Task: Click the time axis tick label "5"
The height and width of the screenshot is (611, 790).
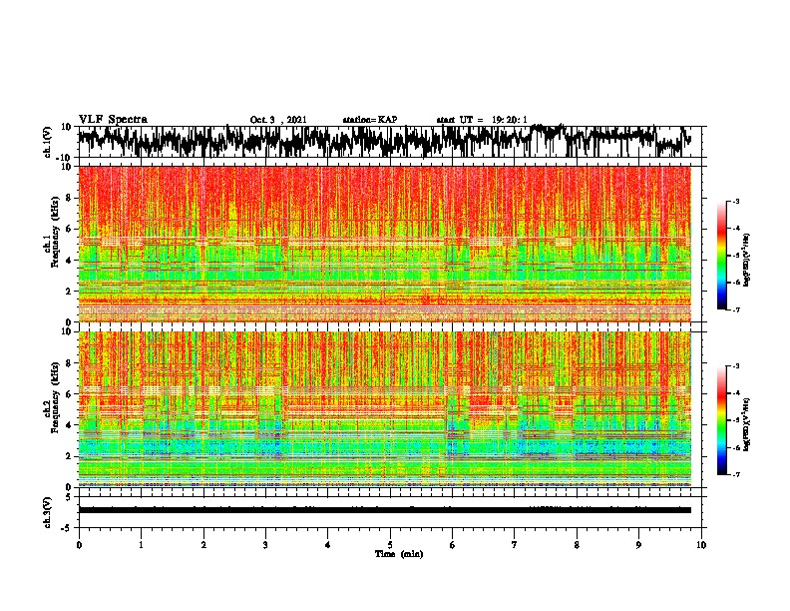Action: click(390, 545)
